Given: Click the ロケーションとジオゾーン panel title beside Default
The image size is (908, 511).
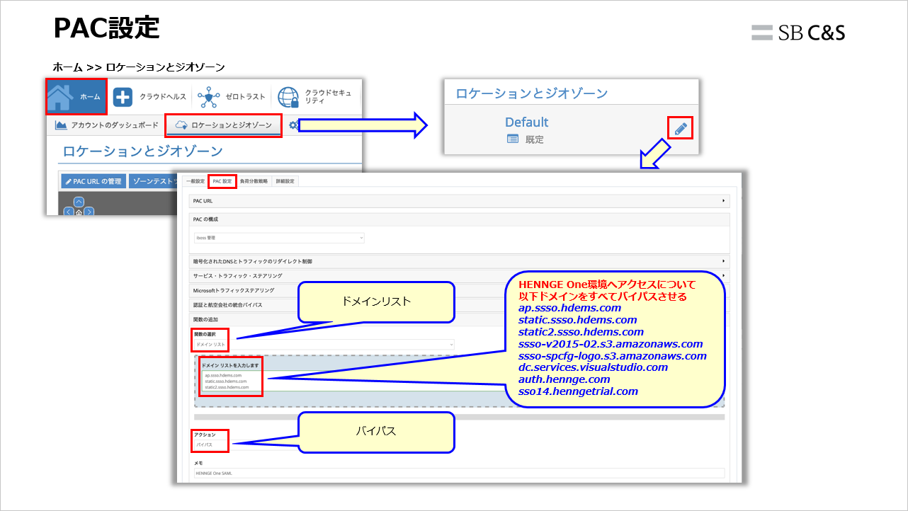Looking at the screenshot, I should pos(531,93).
